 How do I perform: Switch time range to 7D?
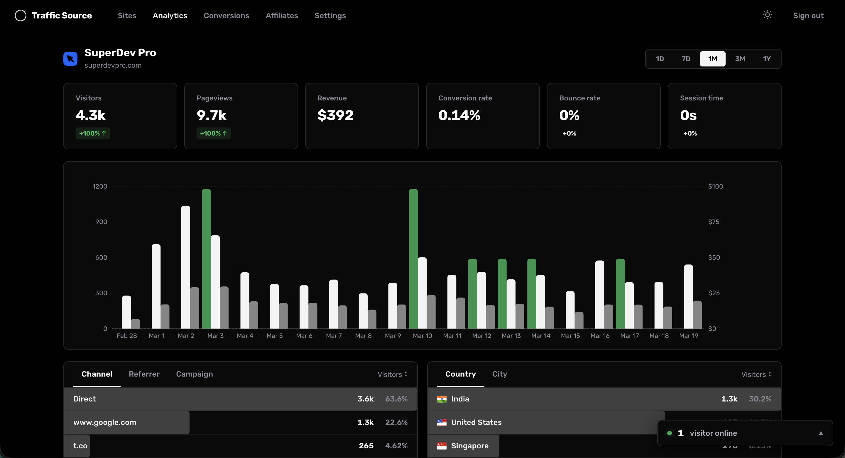[686, 59]
